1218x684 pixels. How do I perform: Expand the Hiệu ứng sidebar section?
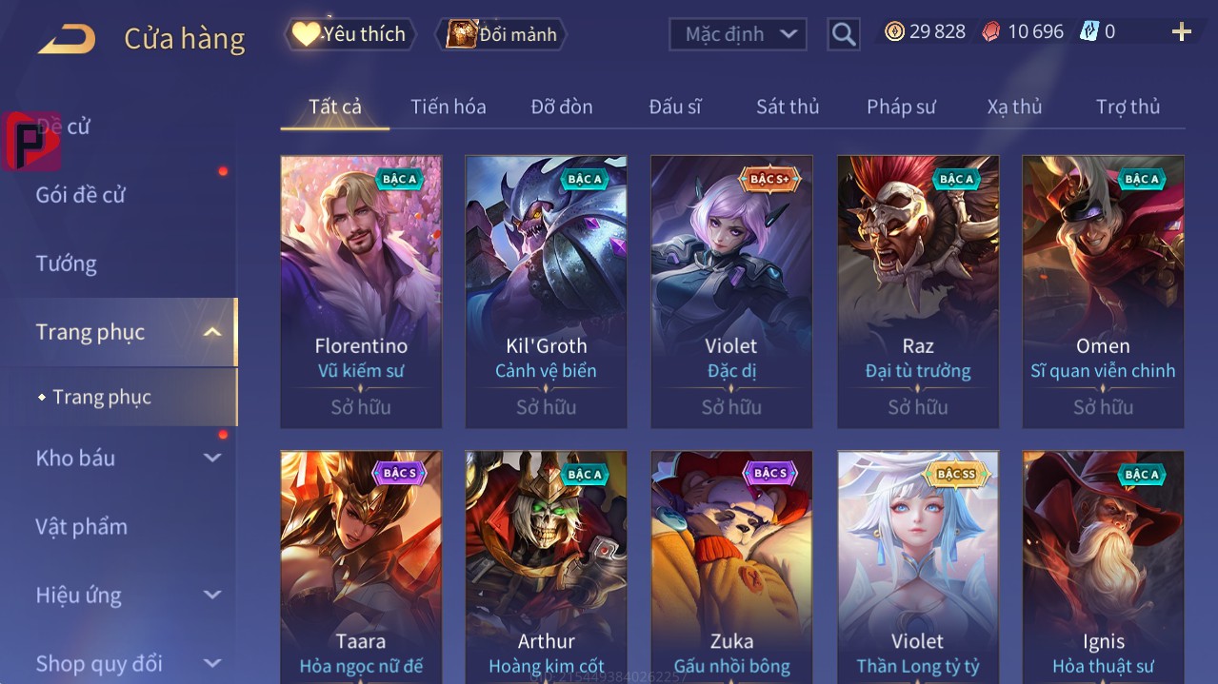(212, 595)
